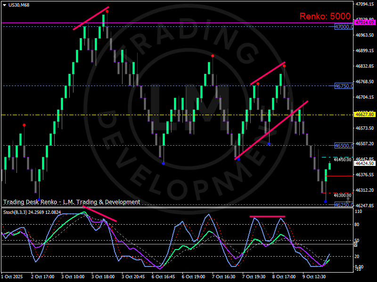Click the red dot above the highest peak
This screenshot has height=282, width=377.
(x=107, y=11)
